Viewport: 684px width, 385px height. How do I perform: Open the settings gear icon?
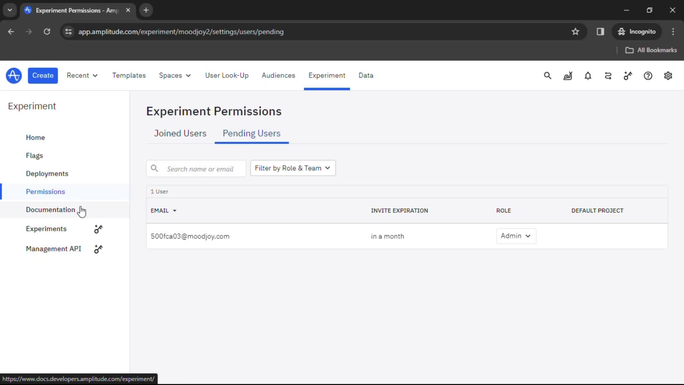point(668,75)
